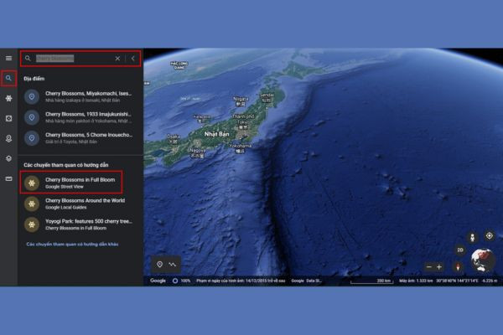Click the search field text box
Viewport: 503px width, 335px height.
coord(74,59)
